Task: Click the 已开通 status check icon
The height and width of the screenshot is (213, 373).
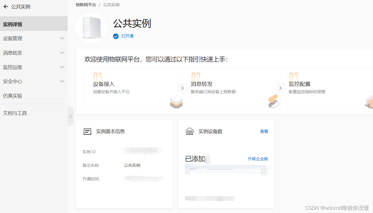Action: [x=116, y=36]
